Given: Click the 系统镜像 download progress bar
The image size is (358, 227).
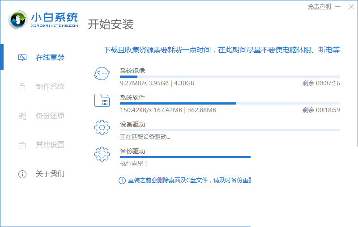Looking at the screenshot, I should [230, 77].
